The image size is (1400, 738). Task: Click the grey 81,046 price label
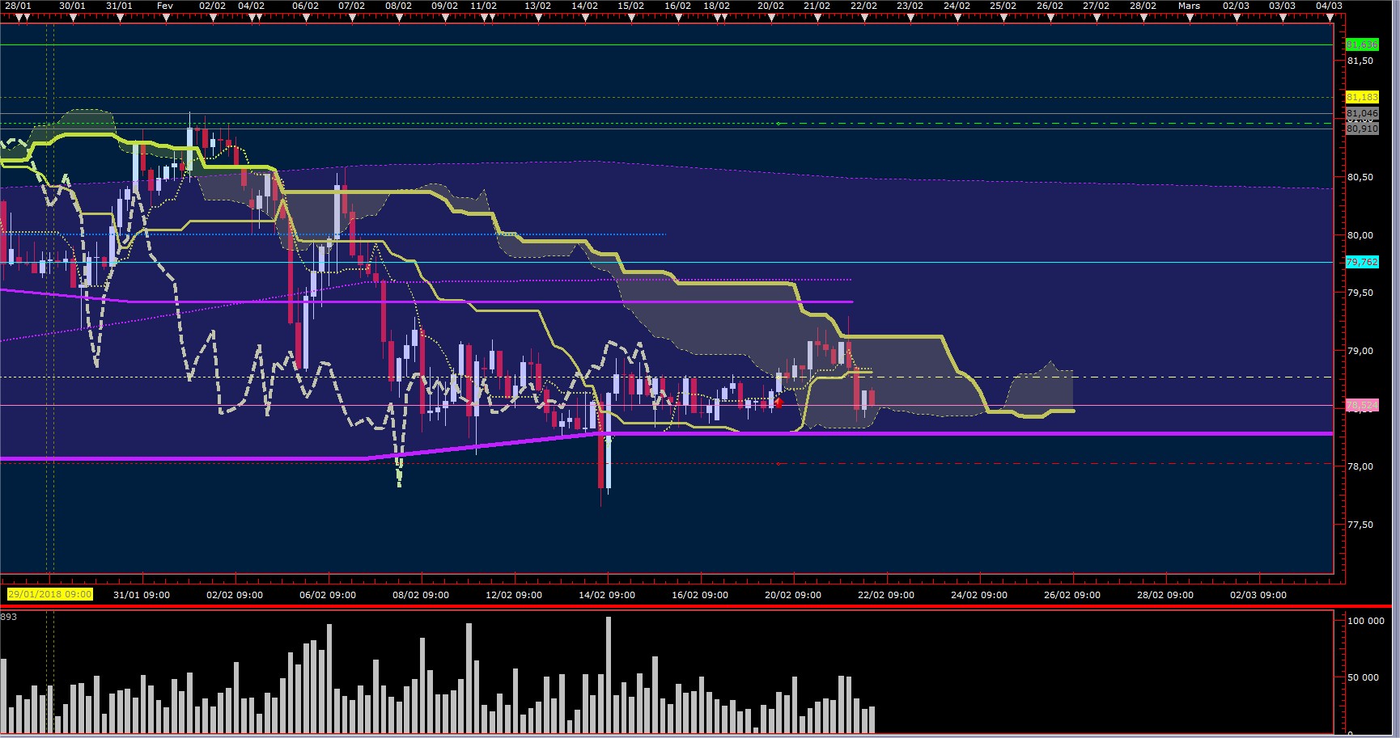tap(1361, 114)
